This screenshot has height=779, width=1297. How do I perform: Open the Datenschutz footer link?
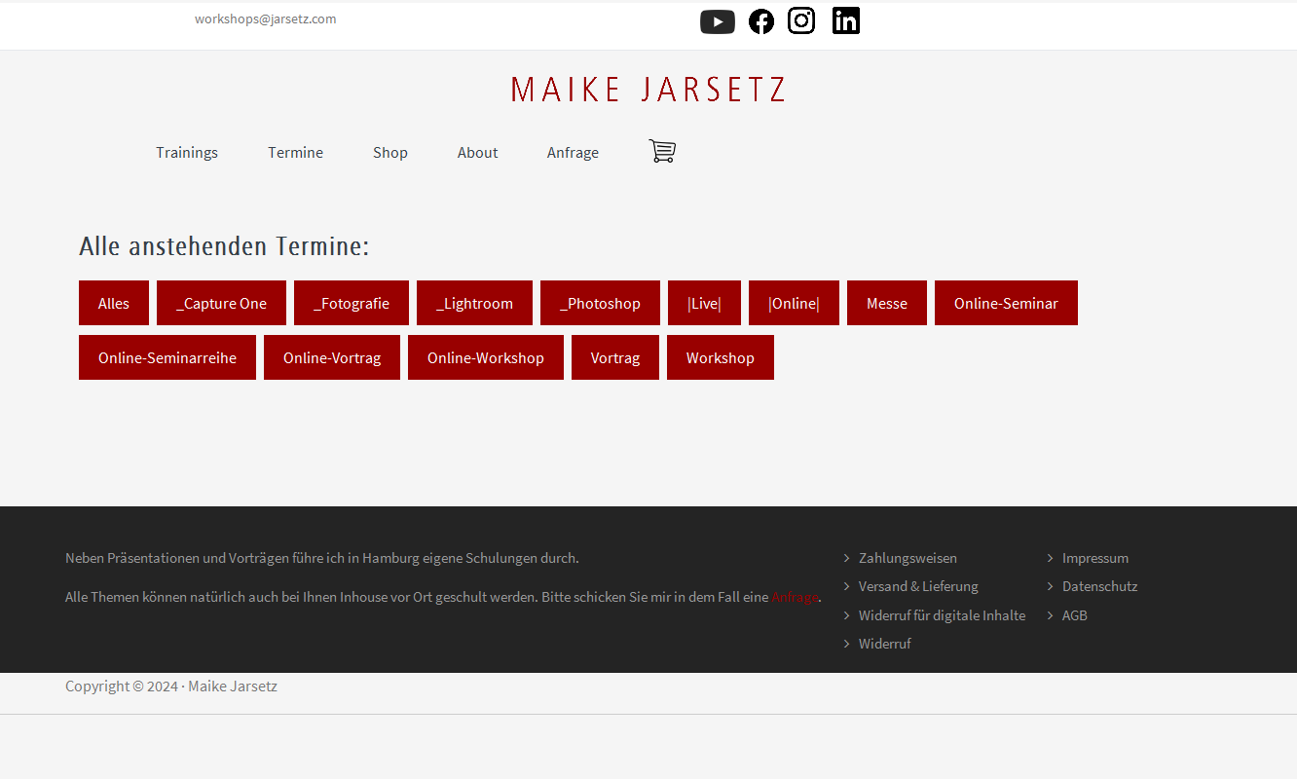tap(1099, 586)
